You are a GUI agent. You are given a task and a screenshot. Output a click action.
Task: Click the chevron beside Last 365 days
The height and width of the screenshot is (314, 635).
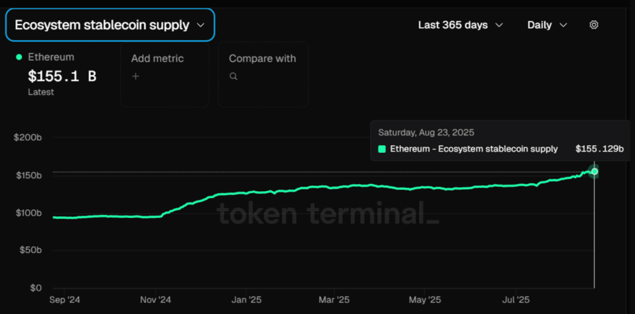(x=499, y=25)
